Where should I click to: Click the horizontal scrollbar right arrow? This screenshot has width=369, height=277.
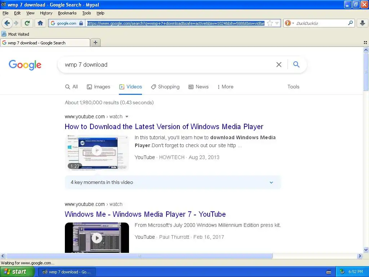coord(360,256)
